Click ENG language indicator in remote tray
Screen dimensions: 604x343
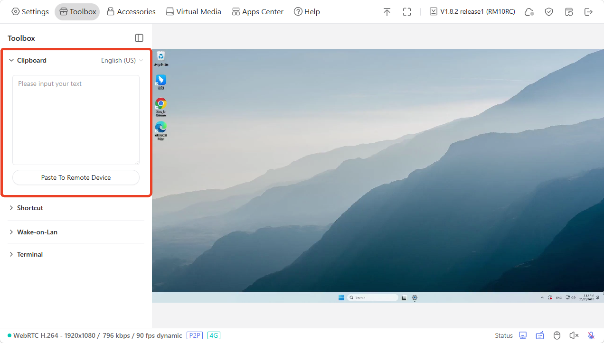coord(559,297)
